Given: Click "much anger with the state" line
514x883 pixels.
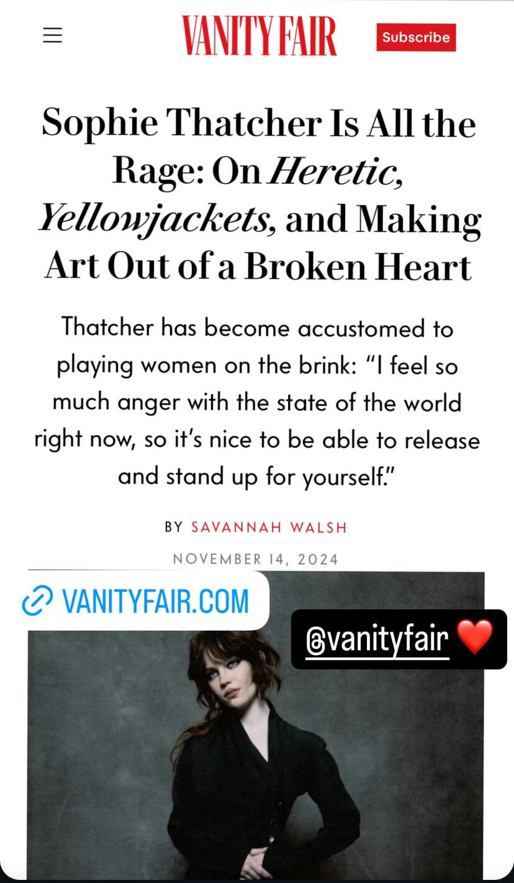Looking at the screenshot, I should pyautogui.click(x=257, y=403).
